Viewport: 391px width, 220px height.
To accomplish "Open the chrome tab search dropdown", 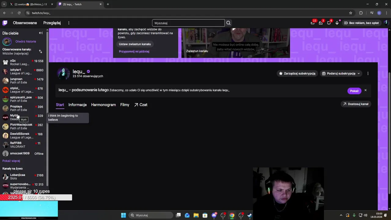I will point(4,4).
